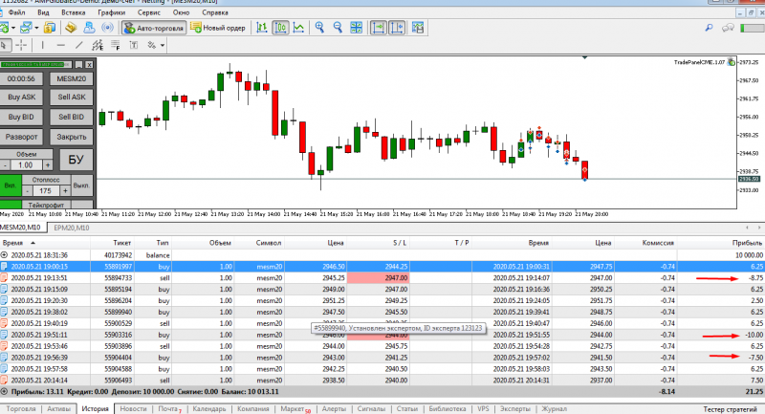Open the Справка menu
Viewport: 765px width, 414px height.
click(214, 12)
